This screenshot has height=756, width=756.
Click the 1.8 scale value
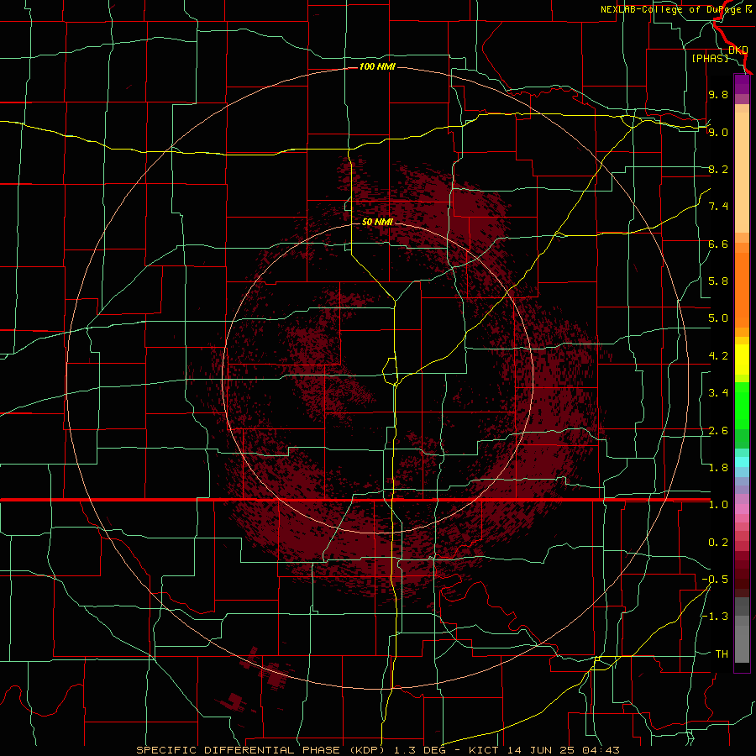pyautogui.click(x=718, y=468)
